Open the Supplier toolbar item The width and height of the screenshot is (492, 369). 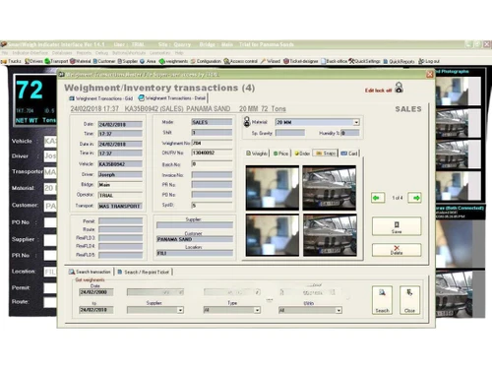click(x=128, y=61)
